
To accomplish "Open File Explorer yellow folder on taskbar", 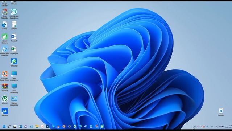I will pyautogui.click(x=37, y=126).
